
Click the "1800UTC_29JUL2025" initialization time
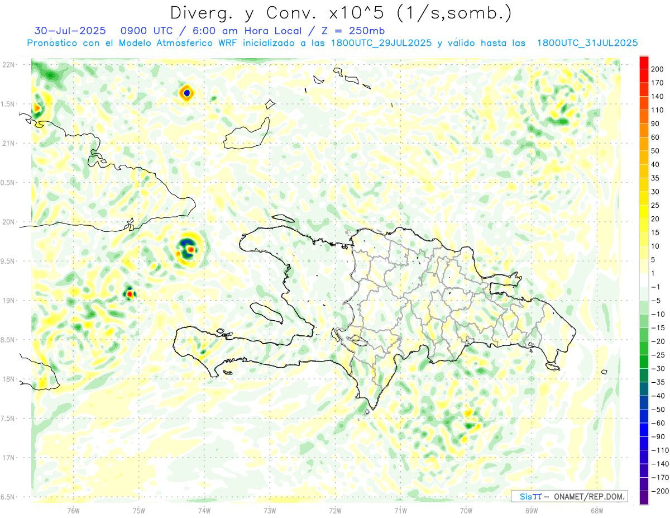click(380, 42)
